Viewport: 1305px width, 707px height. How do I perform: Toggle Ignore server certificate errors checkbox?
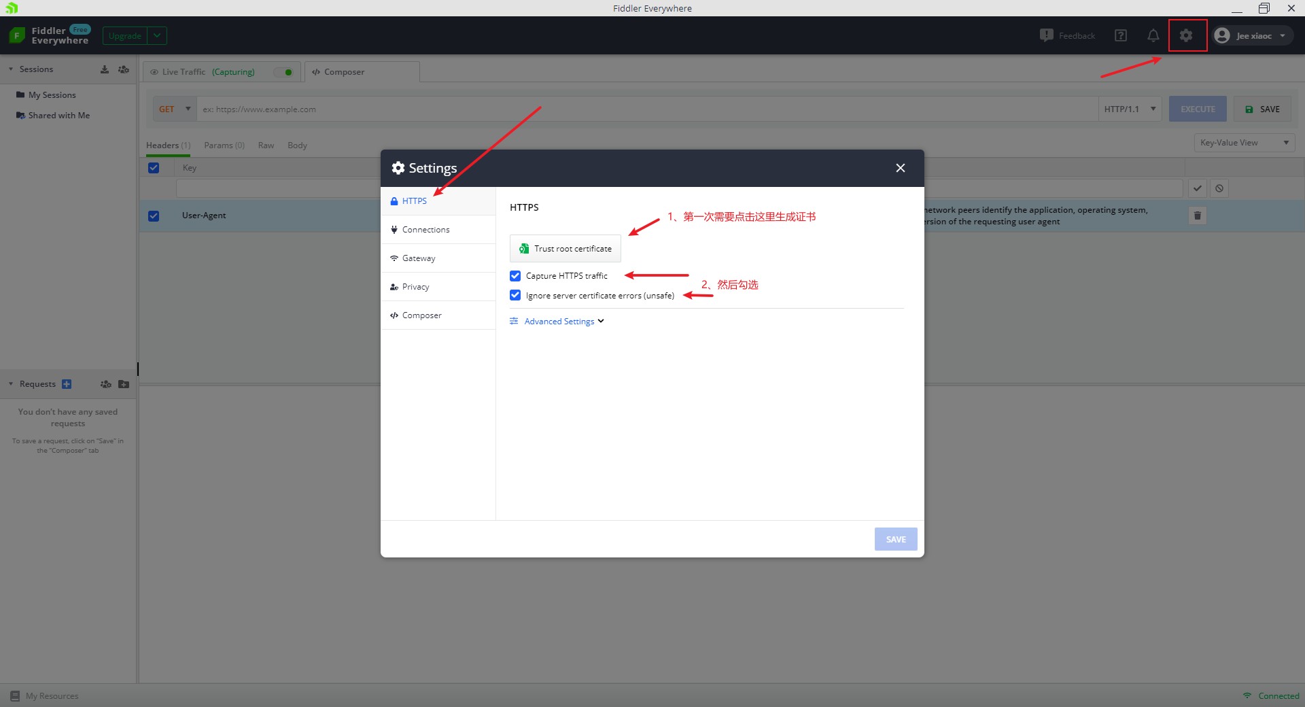click(x=515, y=296)
